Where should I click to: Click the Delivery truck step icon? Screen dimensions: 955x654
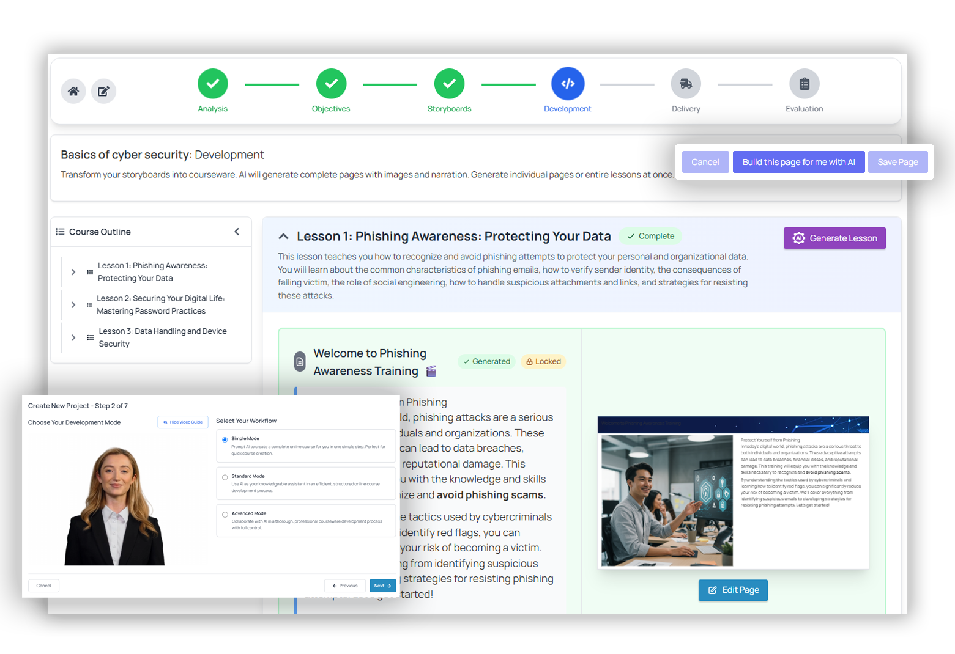[x=685, y=84]
